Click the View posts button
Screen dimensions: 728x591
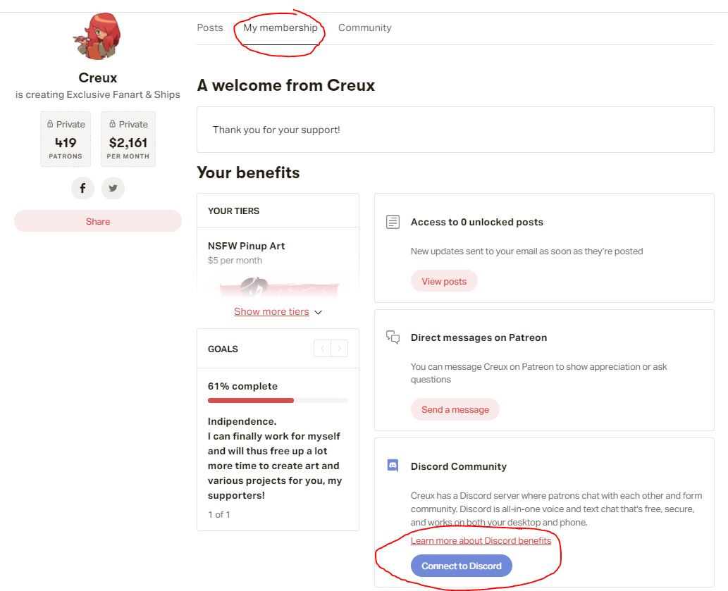444,281
